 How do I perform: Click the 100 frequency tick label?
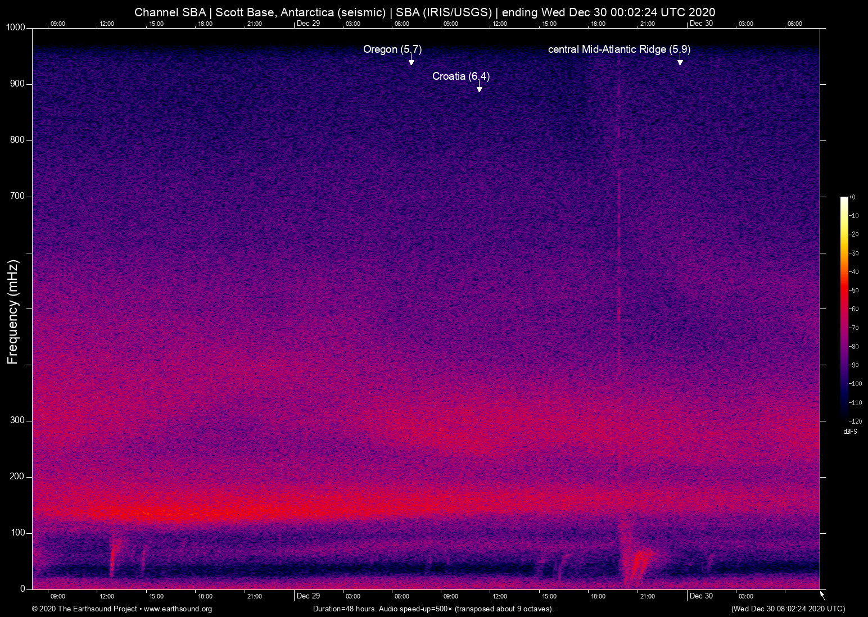point(17,533)
